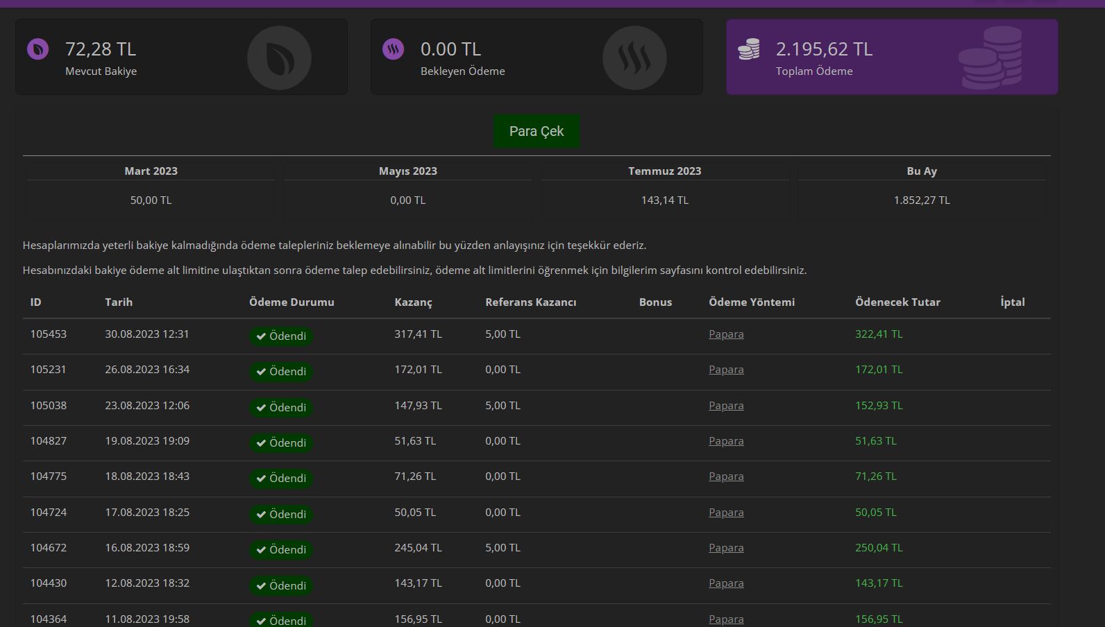Viewport: 1105px width, 627px height.
Task: Open Papara link in row 105038
Action: click(726, 406)
